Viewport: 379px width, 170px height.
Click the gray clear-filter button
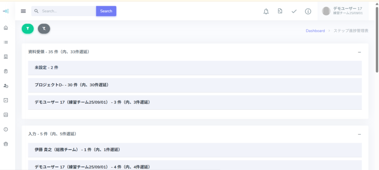click(x=44, y=28)
